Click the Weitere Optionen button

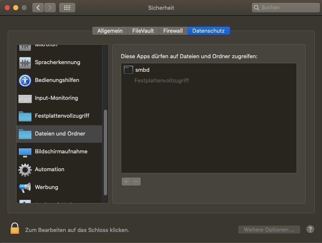click(x=269, y=229)
